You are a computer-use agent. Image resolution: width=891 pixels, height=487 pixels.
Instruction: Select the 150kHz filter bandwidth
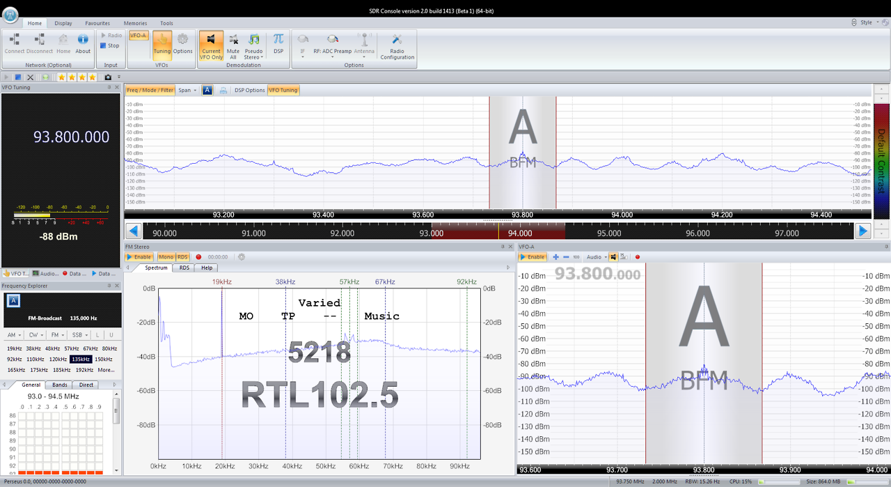pos(104,360)
